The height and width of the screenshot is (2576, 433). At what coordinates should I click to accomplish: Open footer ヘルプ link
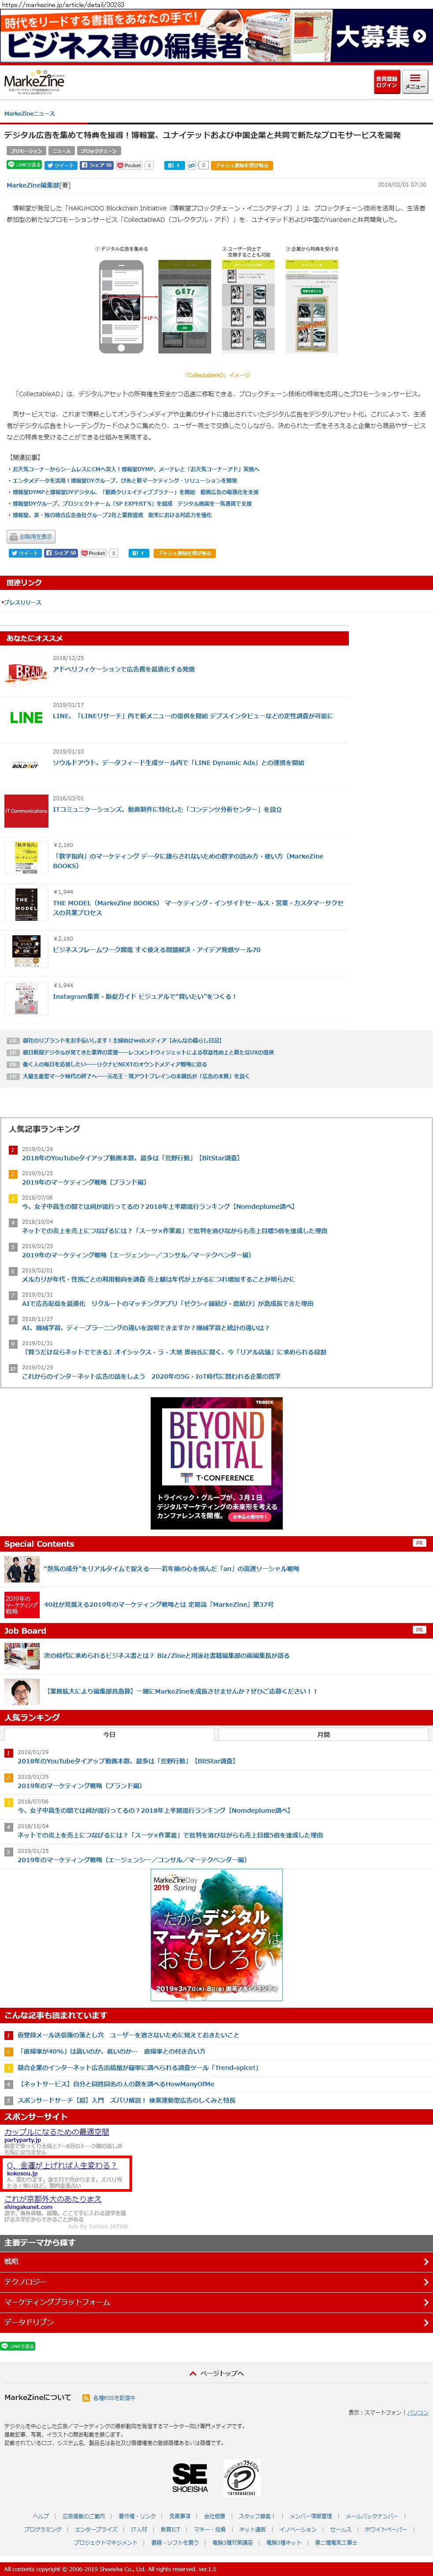pos(40,2516)
